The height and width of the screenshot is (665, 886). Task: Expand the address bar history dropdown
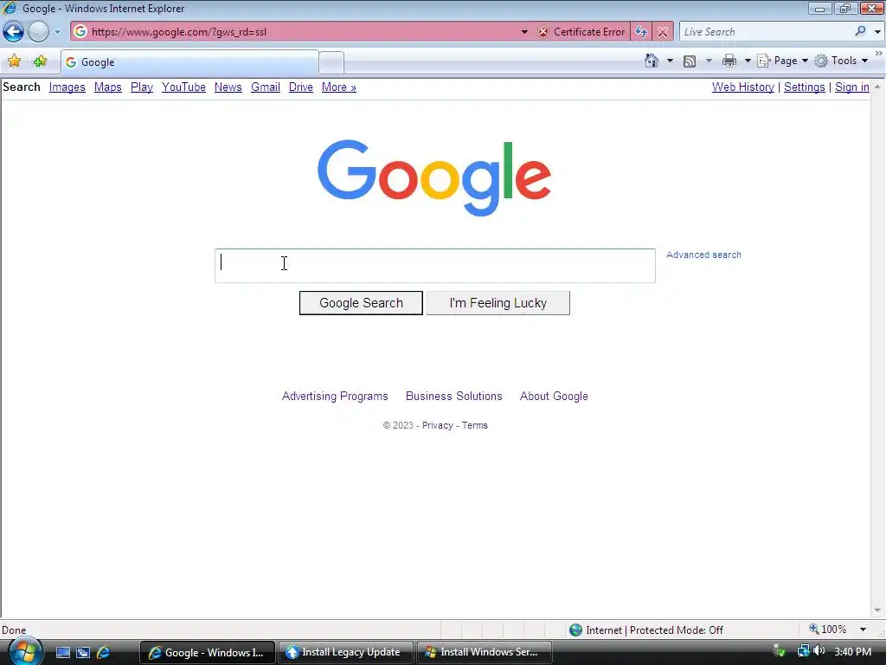pos(524,32)
